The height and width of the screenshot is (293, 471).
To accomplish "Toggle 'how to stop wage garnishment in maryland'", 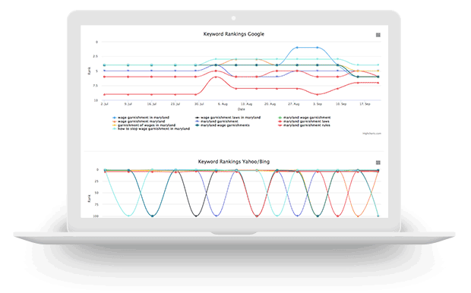I will (151, 129).
